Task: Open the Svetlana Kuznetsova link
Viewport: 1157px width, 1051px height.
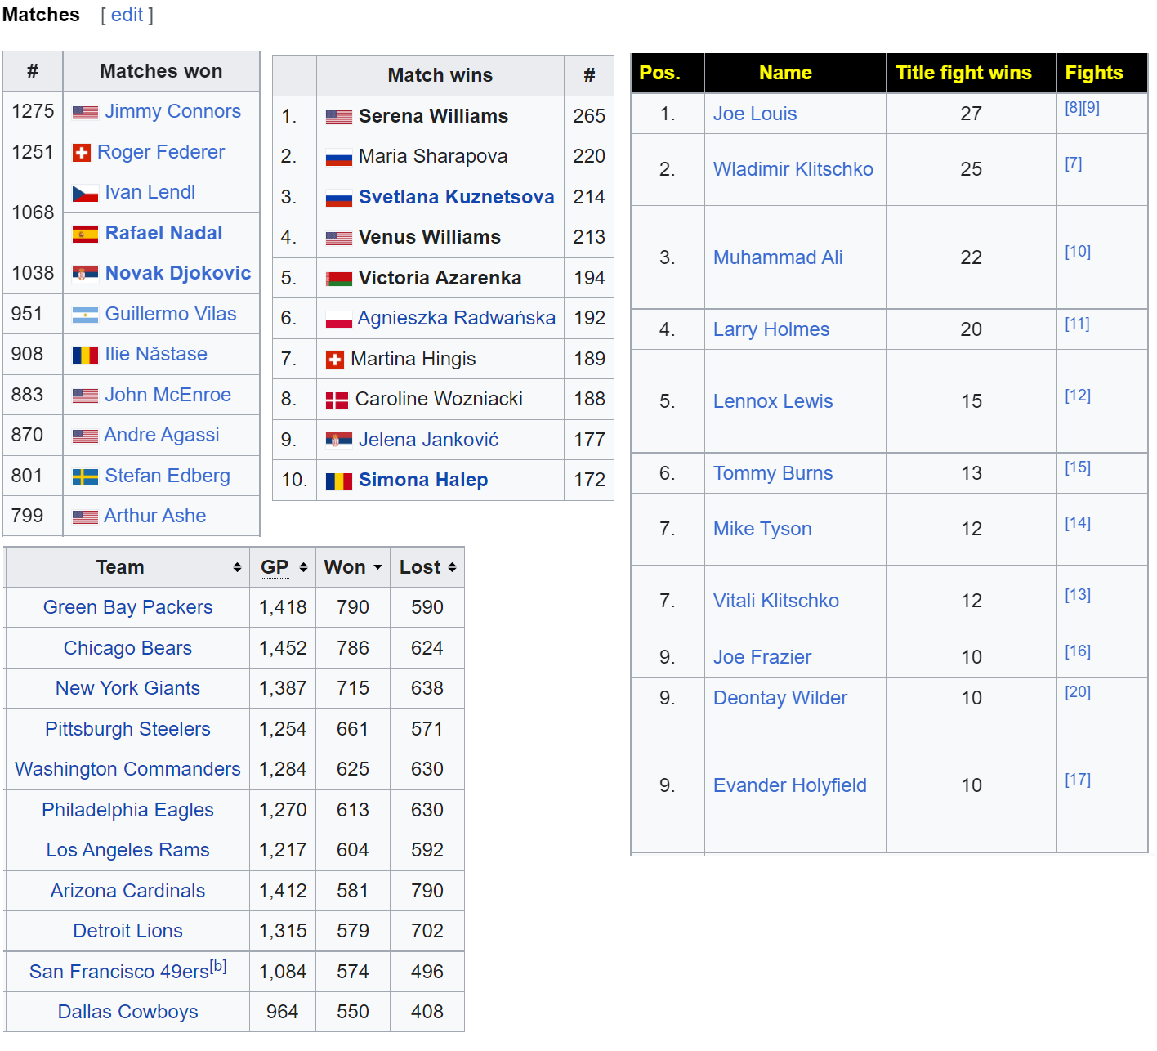Action: (457, 197)
